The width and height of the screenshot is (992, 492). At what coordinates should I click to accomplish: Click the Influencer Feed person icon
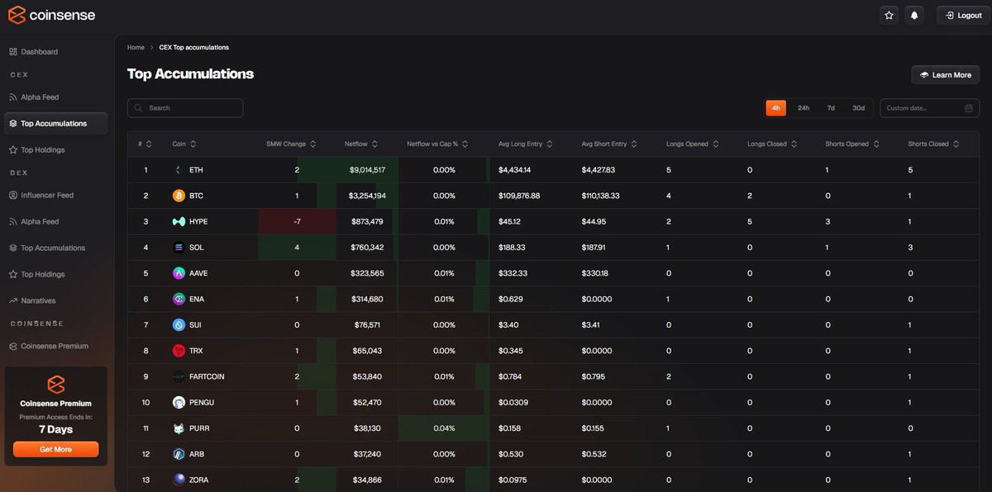[x=12, y=196]
